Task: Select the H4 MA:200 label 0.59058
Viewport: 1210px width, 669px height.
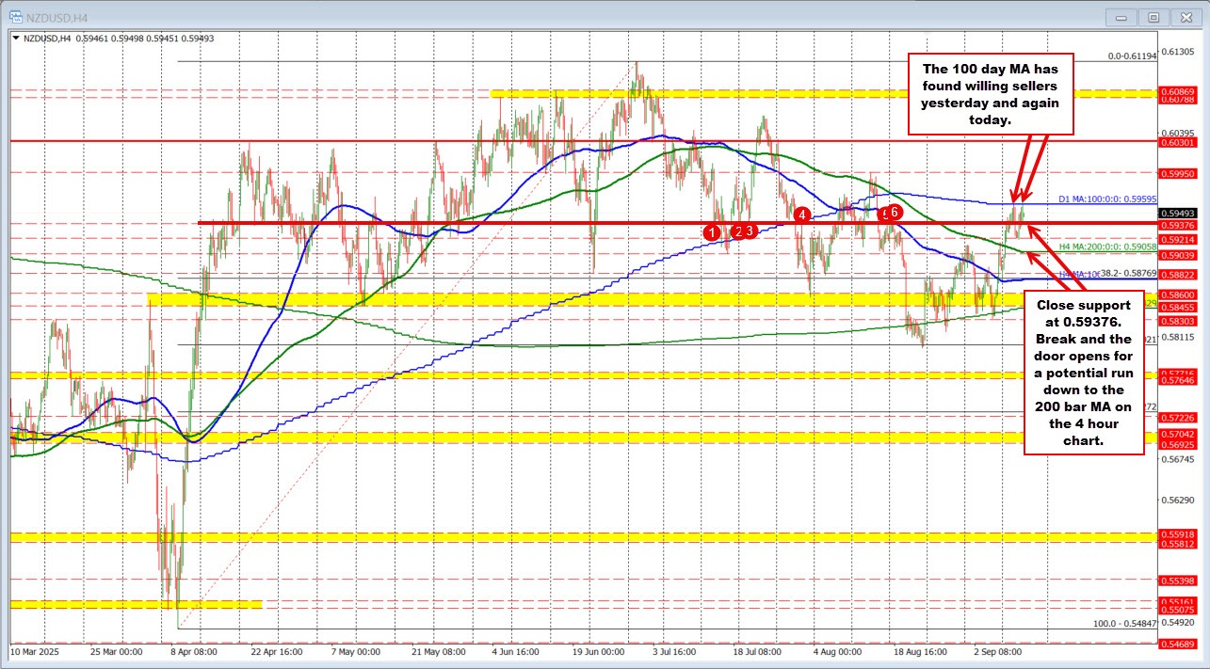Action: tap(1106, 245)
